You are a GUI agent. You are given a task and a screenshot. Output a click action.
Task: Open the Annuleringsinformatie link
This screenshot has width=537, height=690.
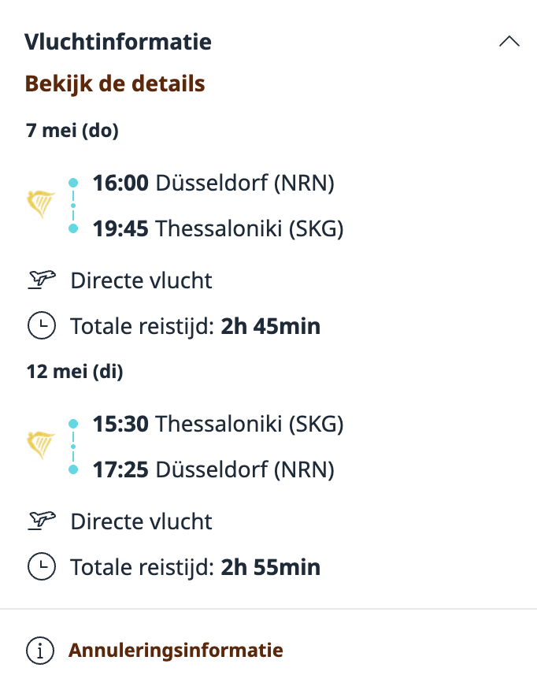click(x=176, y=651)
